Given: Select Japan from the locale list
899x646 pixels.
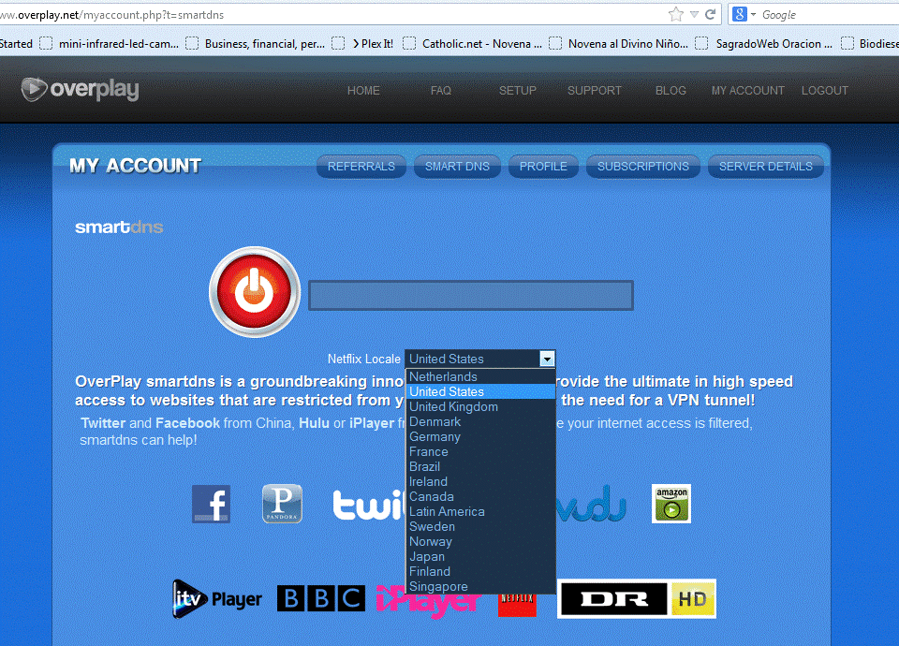Looking at the screenshot, I should (x=480, y=556).
